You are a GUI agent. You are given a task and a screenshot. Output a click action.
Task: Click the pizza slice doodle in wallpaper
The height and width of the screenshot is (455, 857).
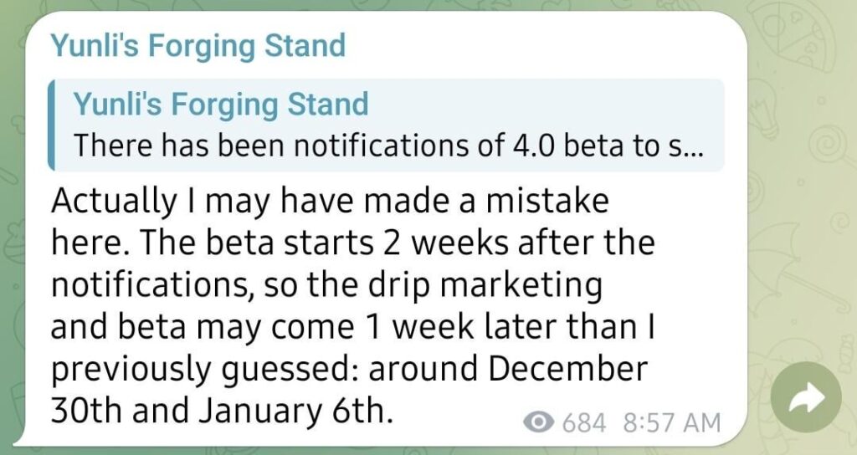(797, 36)
